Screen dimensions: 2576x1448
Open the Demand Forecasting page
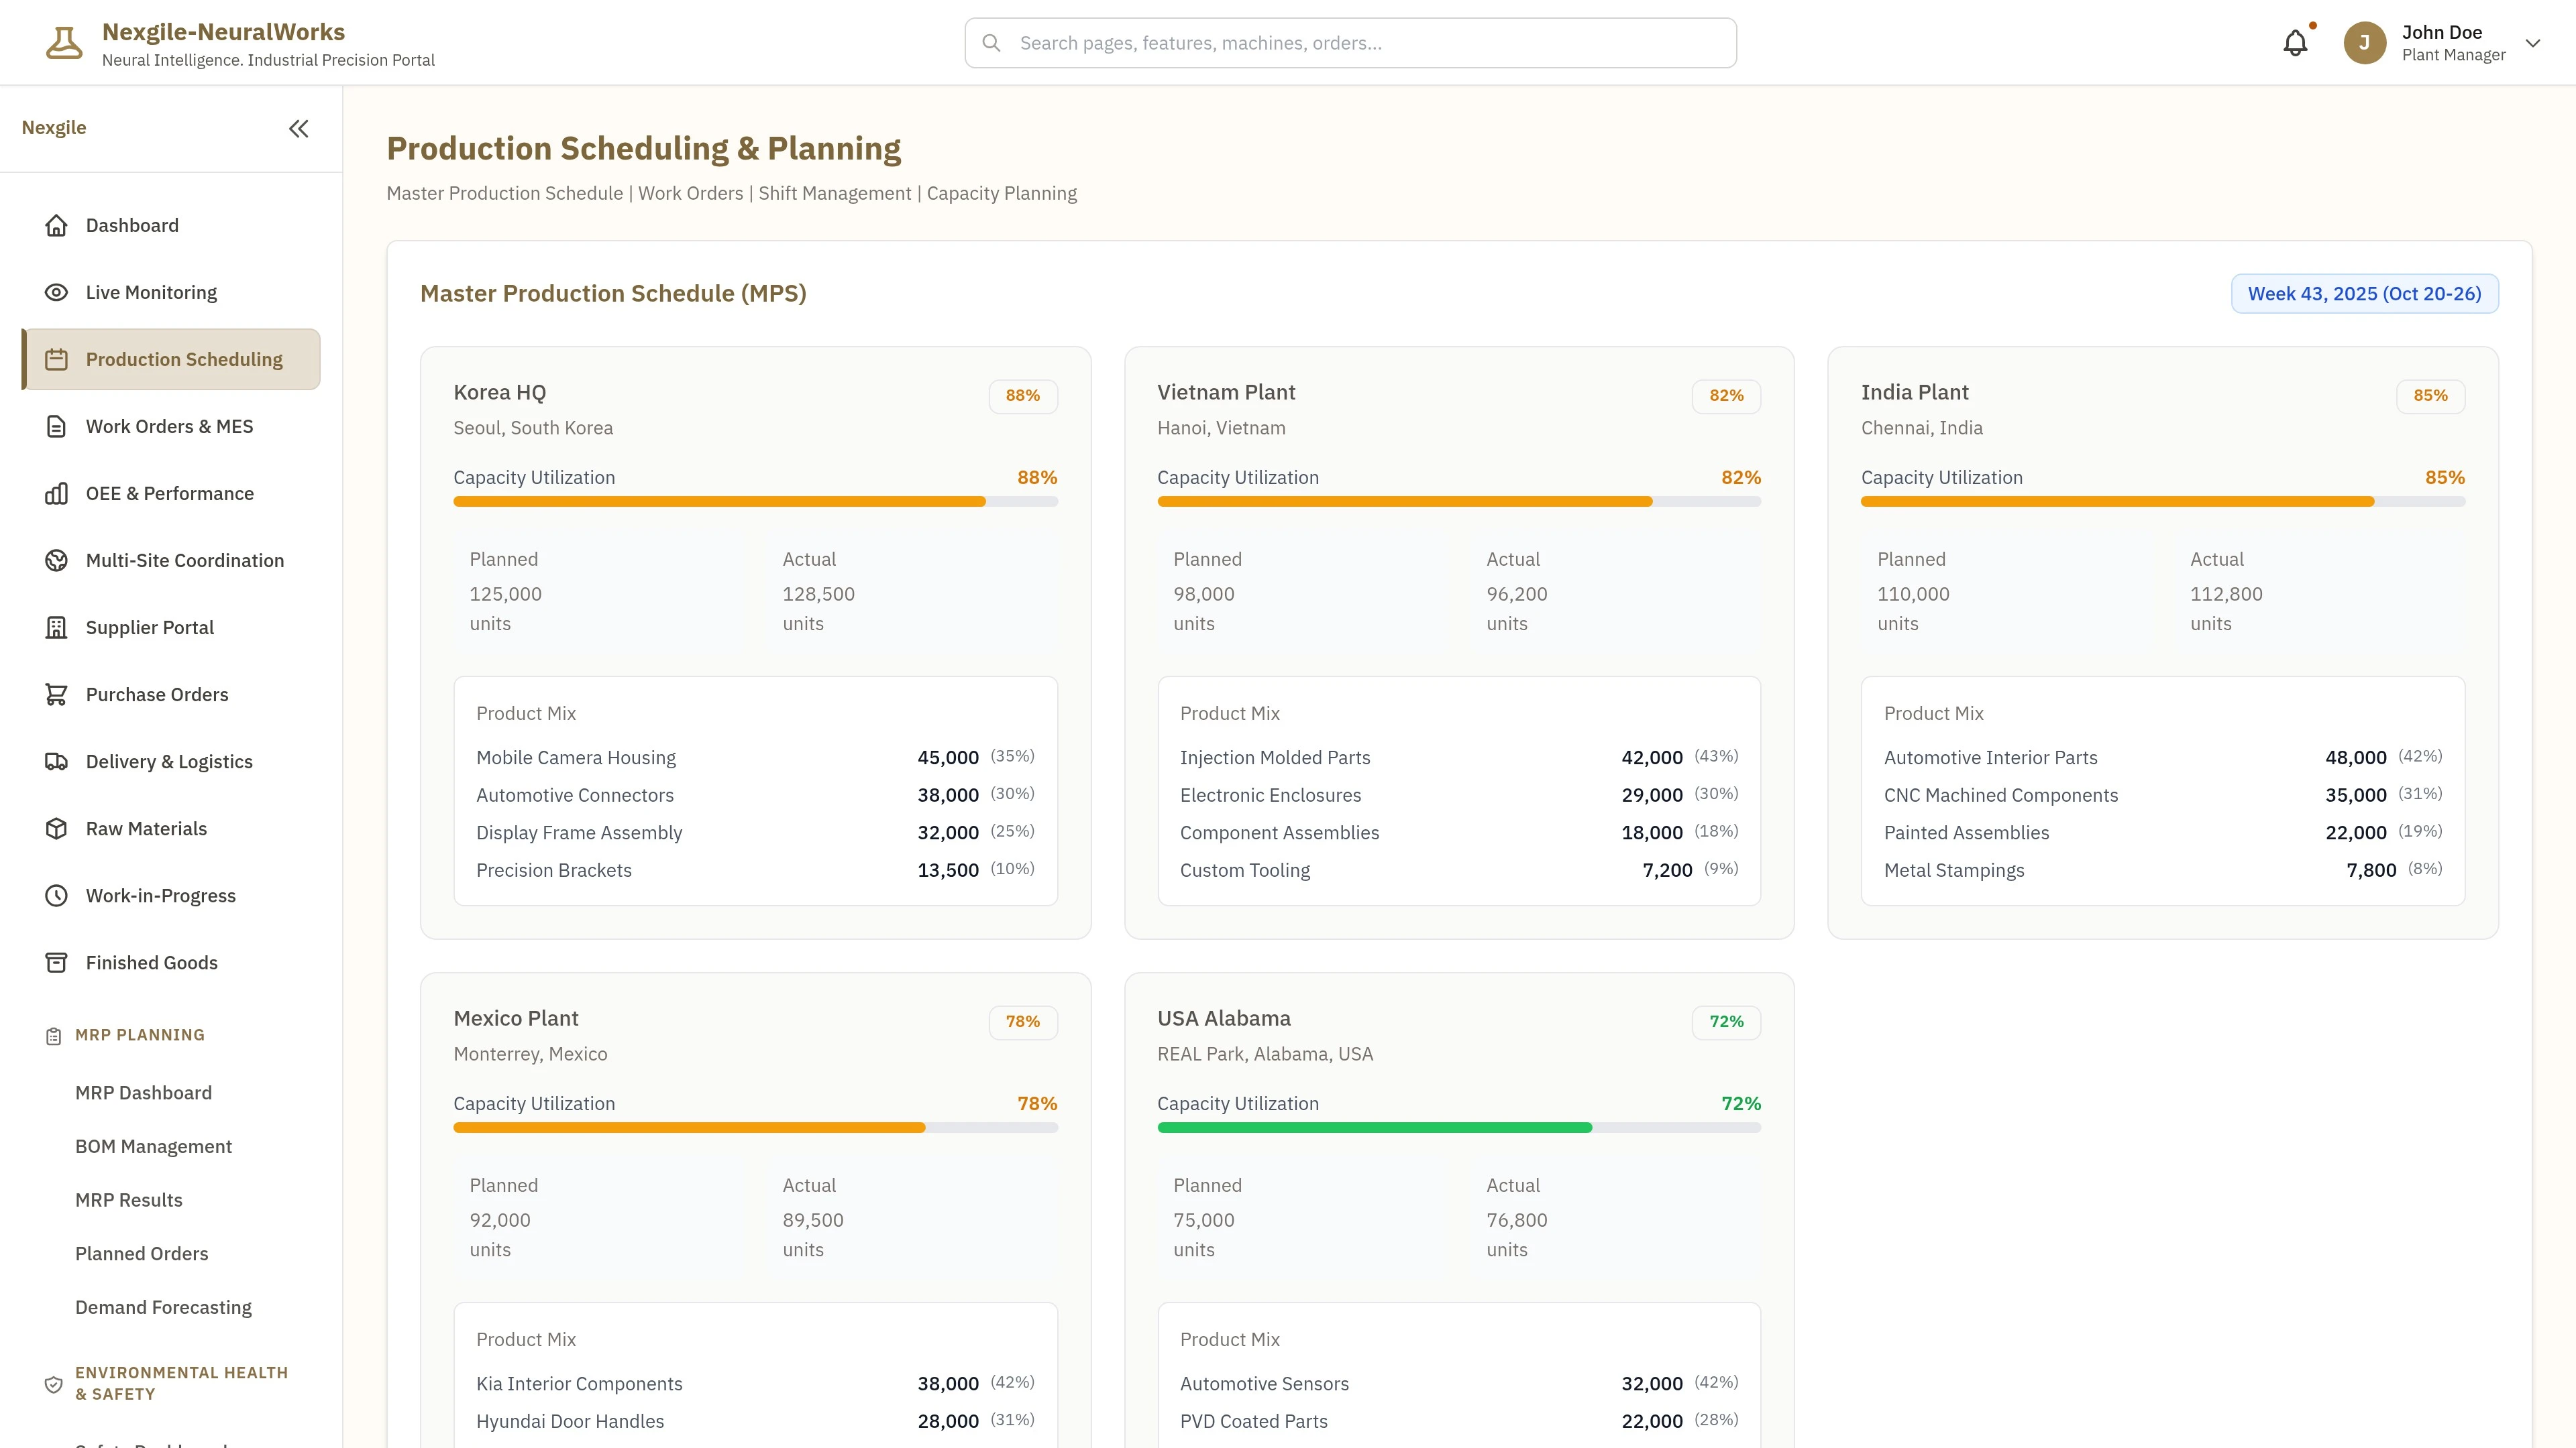[163, 1306]
